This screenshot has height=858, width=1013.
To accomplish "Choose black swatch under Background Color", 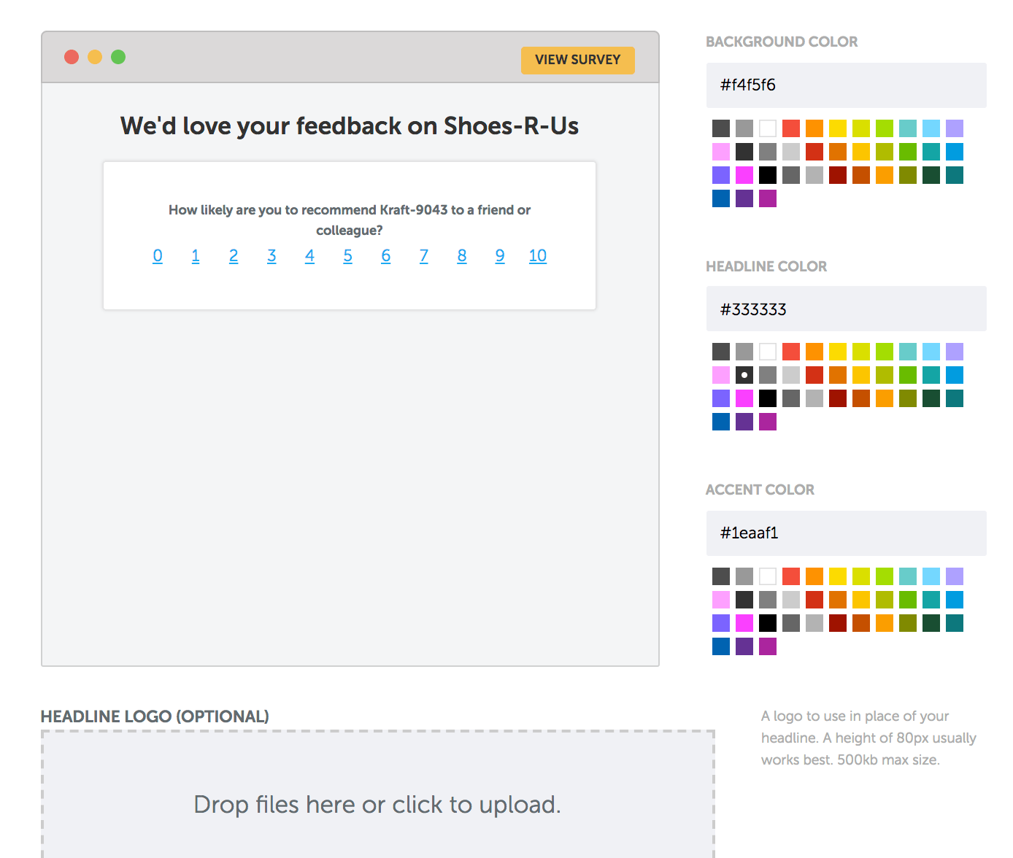I will (768, 175).
